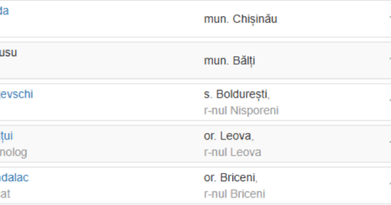This screenshot has width=391, height=205.
Task: Click the "or. Briceni" town text
Action: pos(230,178)
